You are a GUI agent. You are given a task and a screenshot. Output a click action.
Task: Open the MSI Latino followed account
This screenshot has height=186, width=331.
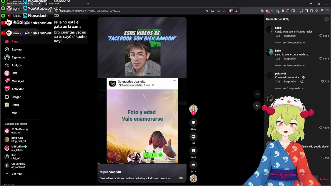pyautogui.click(x=16, y=148)
